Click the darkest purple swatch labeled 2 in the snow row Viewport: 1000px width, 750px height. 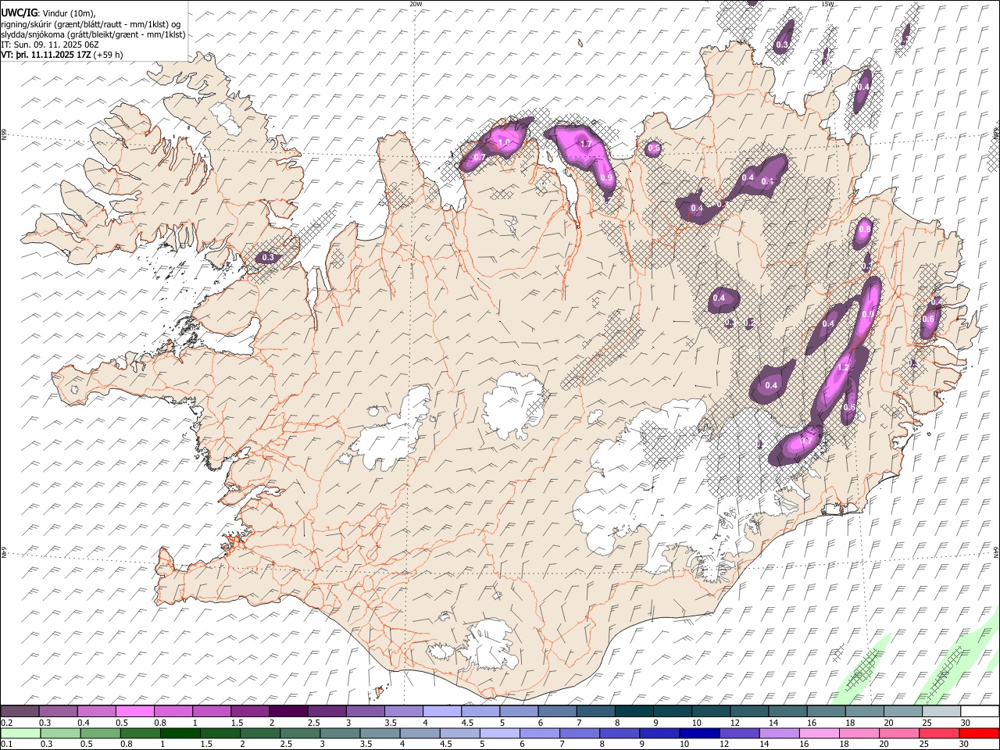pyautogui.click(x=288, y=712)
